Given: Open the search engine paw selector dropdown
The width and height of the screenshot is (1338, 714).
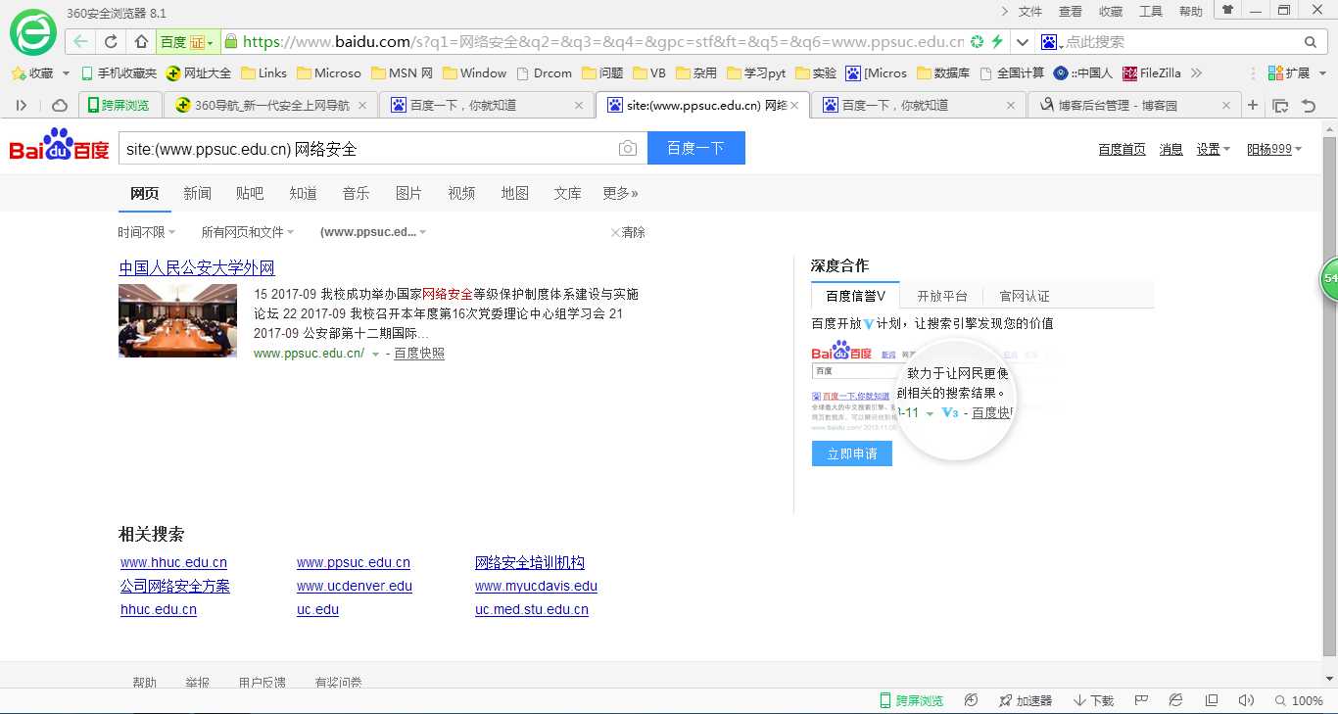Looking at the screenshot, I should [x=1052, y=42].
